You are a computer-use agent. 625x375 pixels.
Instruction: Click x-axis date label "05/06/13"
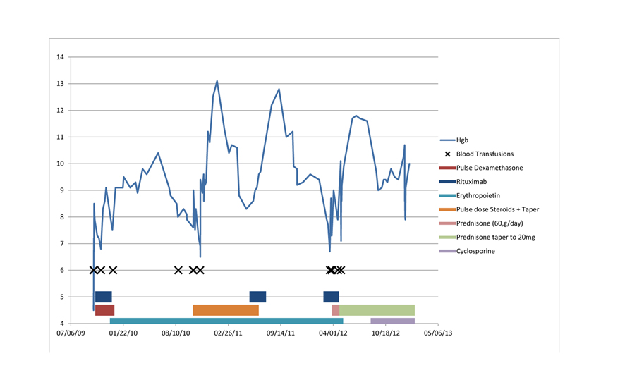pyautogui.click(x=438, y=333)
